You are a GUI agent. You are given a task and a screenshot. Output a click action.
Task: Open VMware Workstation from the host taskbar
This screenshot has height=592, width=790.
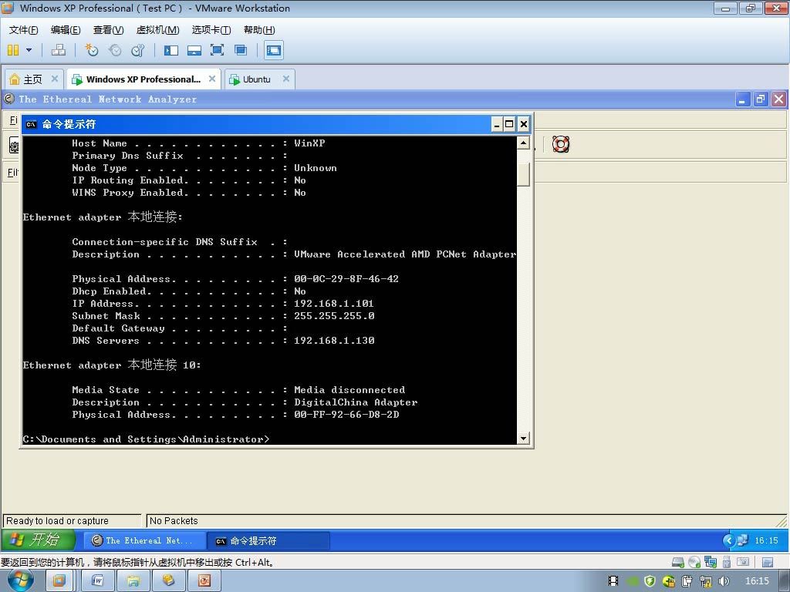pyautogui.click(x=59, y=581)
